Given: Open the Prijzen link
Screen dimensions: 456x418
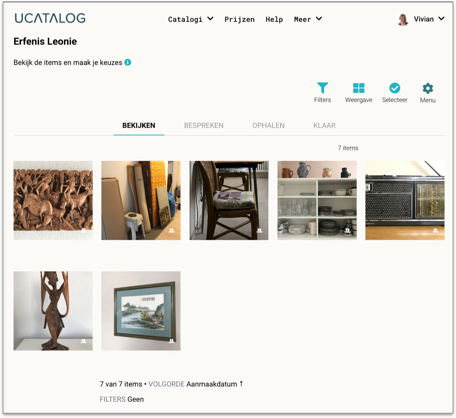Looking at the screenshot, I should [239, 19].
